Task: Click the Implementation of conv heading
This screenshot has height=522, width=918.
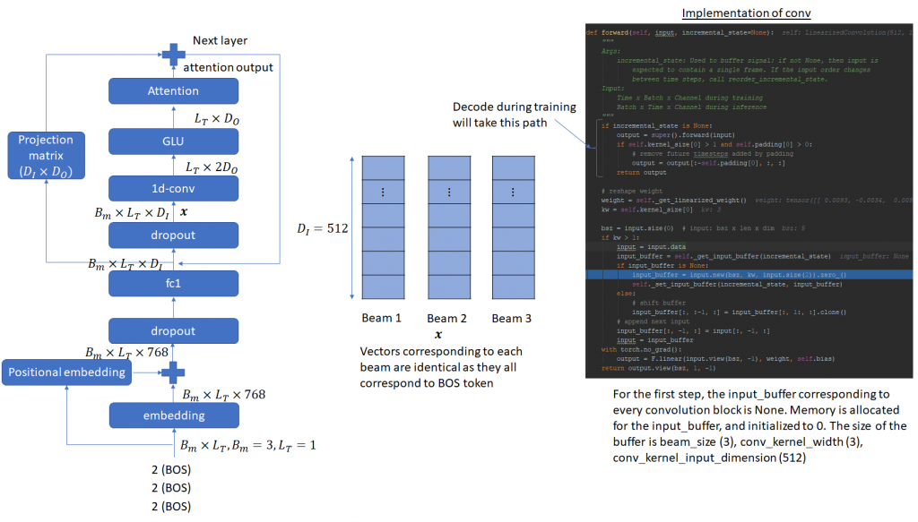Action: (x=740, y=13)
